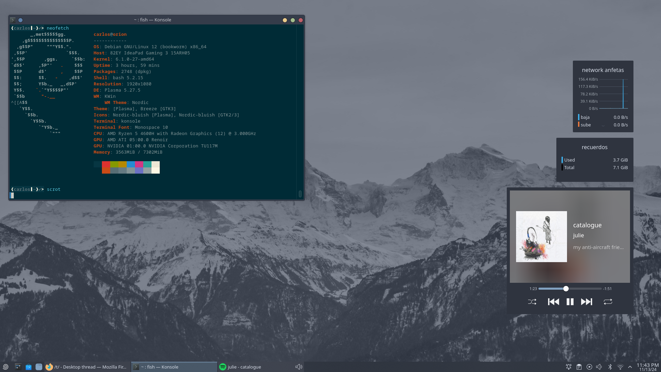Click the catalogue album cover thumbnail
The image size is (661, 372).
(541, 237)
